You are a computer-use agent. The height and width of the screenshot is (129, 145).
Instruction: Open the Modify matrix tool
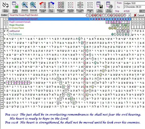15,5
